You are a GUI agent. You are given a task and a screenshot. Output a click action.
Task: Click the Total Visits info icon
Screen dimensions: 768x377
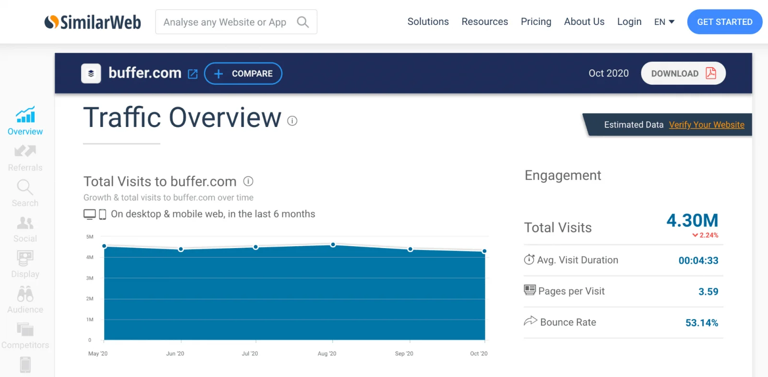pyautogui.click(x=248, y=181)
